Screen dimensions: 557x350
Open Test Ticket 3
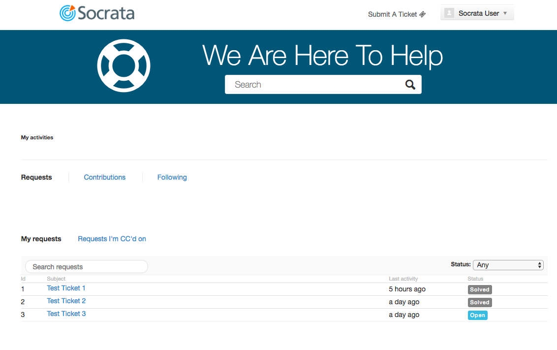pyautogui.click(x=66, y=314)
